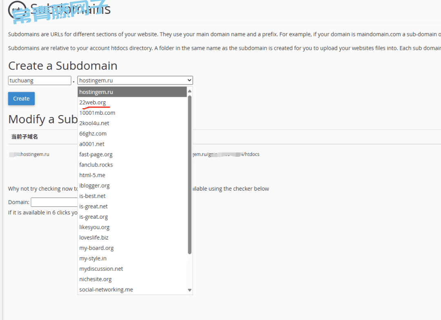Select the 66ghz.com option
This screenshot has width=441, height=320.
tap(132, 133)
